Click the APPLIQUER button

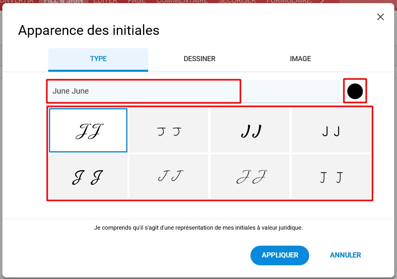tap(280, 255)
